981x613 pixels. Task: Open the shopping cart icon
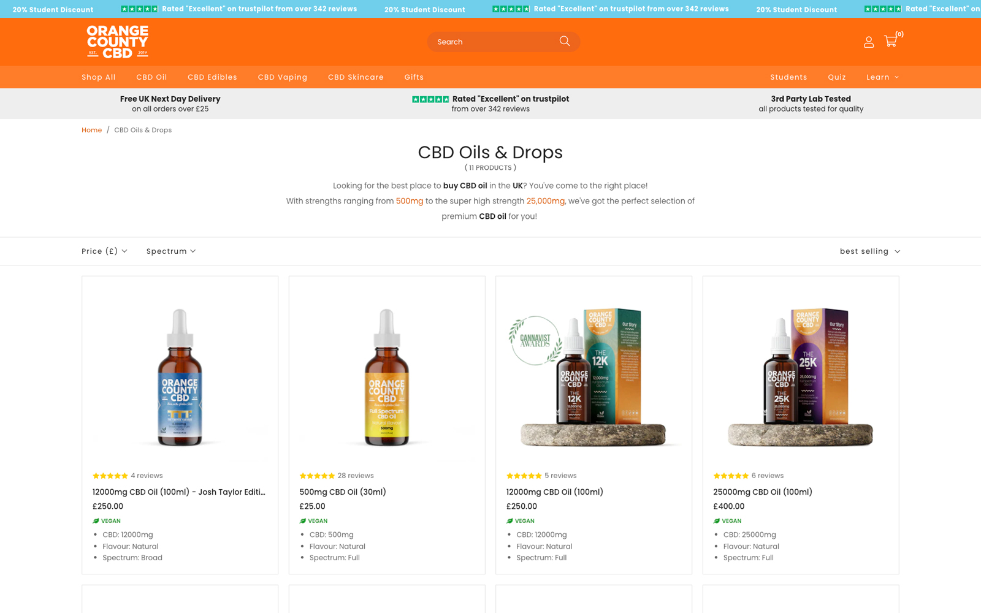(x=890, y=41)
